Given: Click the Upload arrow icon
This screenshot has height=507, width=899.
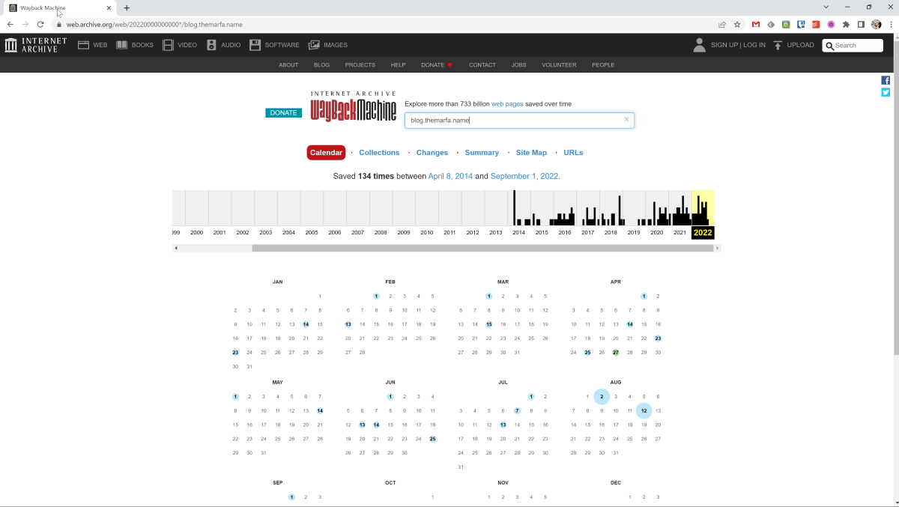Looking at the screenshot, I should pyautogui.click(x=778, y=45).
